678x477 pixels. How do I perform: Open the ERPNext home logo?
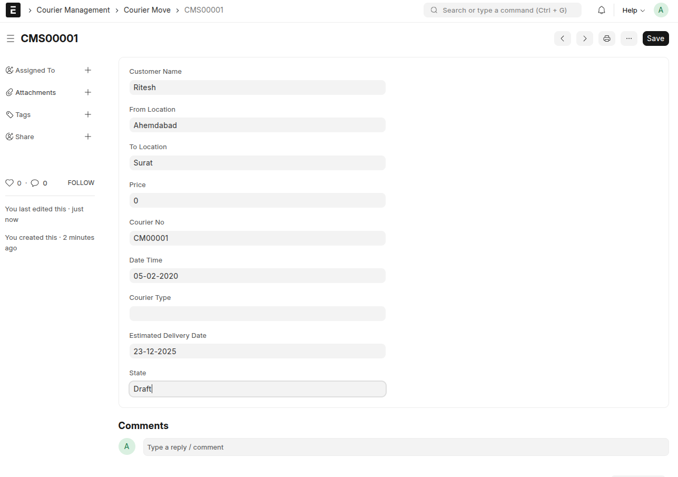[13, 10]
